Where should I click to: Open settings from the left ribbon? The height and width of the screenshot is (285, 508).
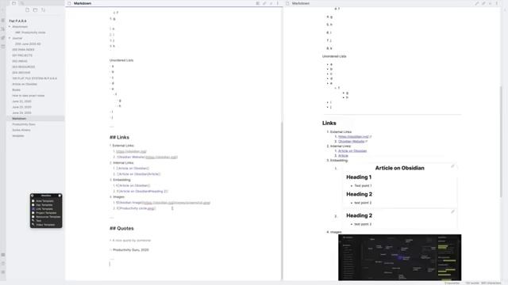[3, 272]
